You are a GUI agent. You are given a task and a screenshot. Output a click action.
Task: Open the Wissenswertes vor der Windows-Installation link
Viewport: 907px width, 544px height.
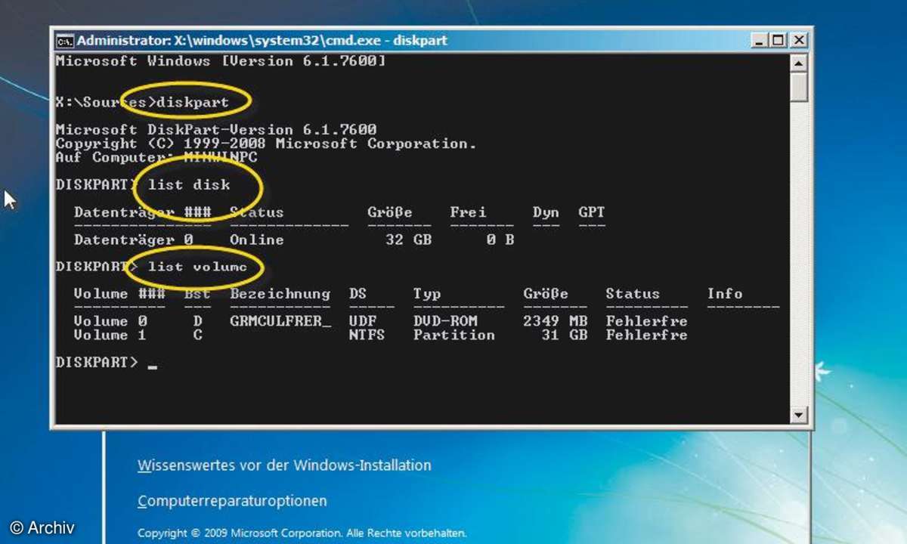(284, 465)
